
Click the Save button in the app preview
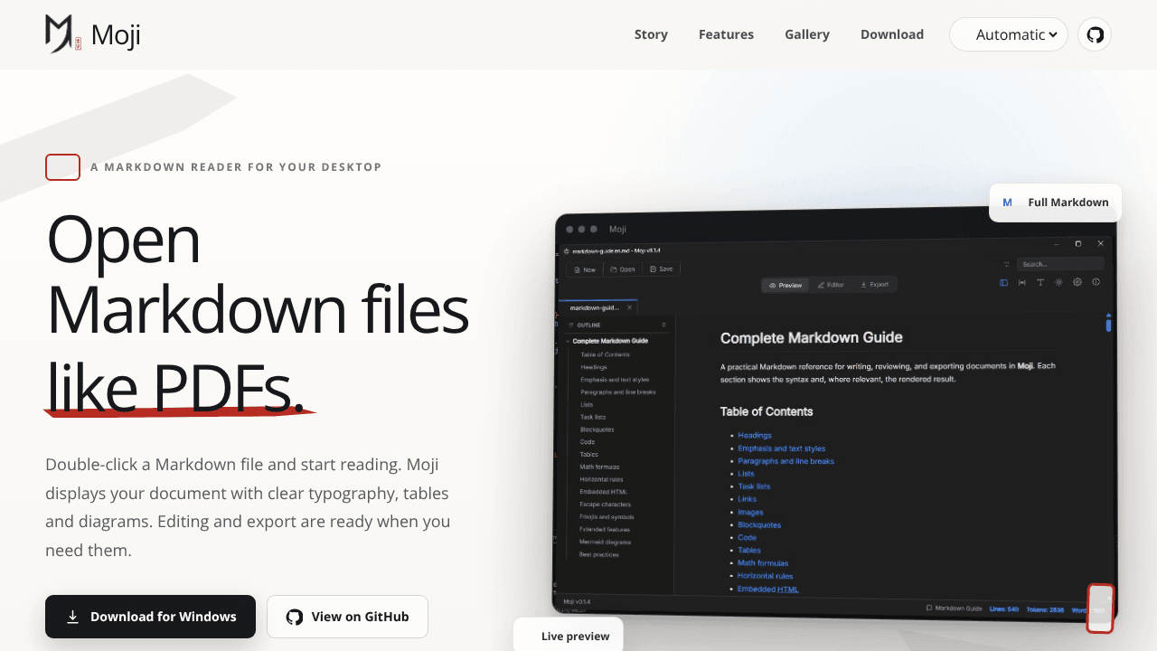tap(662, 269)
